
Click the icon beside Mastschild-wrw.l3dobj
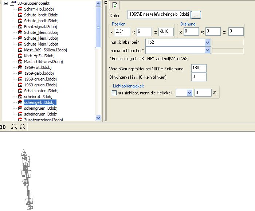[20, 62]
